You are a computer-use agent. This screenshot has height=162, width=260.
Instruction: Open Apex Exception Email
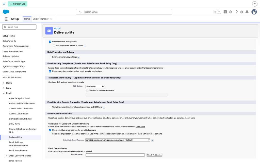point(20,98)
